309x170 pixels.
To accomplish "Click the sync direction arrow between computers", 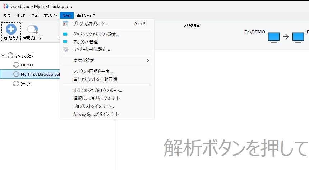I will 286,37.
